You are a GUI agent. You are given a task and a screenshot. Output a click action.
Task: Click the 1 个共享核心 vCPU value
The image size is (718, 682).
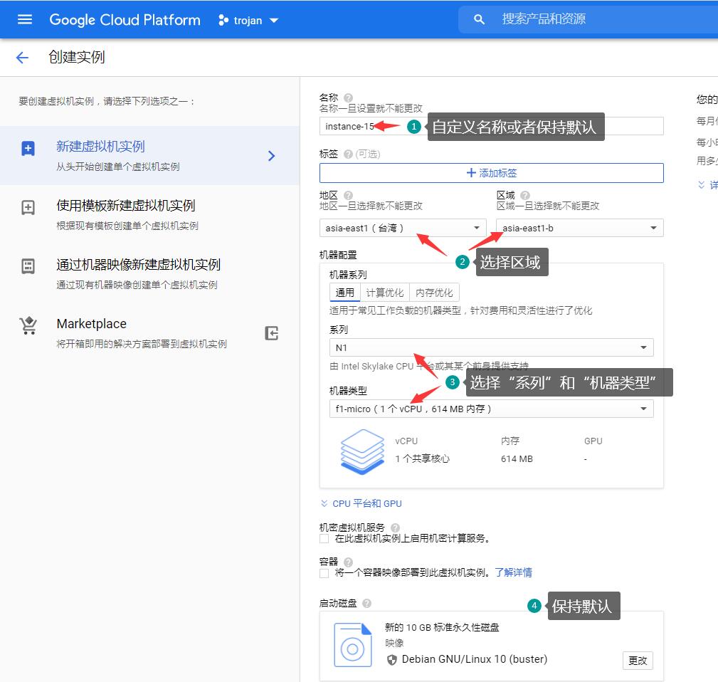point(422,459)
